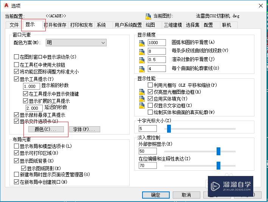Open the 字体(F)... settings button
Image resolution: width=268 pixels, height=202 pixels.
coord(85,129)
